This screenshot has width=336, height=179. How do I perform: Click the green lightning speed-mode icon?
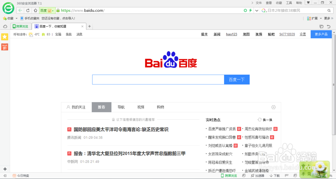point(250,10)
